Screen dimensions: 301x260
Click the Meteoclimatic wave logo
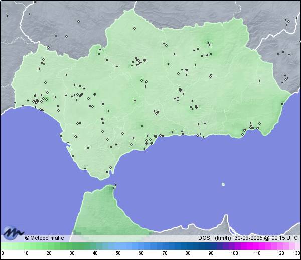pyautogui.click(x=14, y=233)
